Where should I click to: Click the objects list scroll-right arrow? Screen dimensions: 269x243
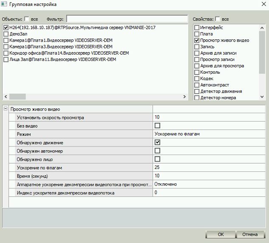184,97
